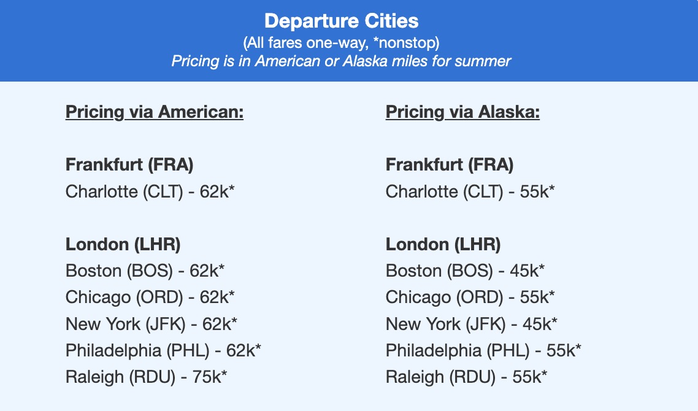Select London (LHR) under Alaska pricing
Screen dimensions: 698x411
click(x=443, y=245)
